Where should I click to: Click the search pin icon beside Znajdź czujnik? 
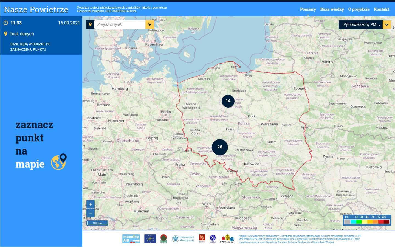[x=91, y=24]
